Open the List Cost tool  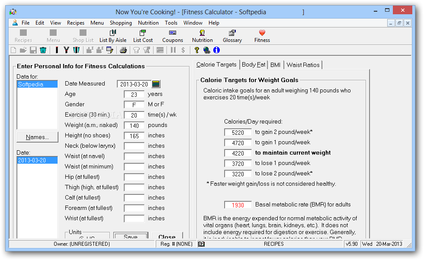(143, 36)
